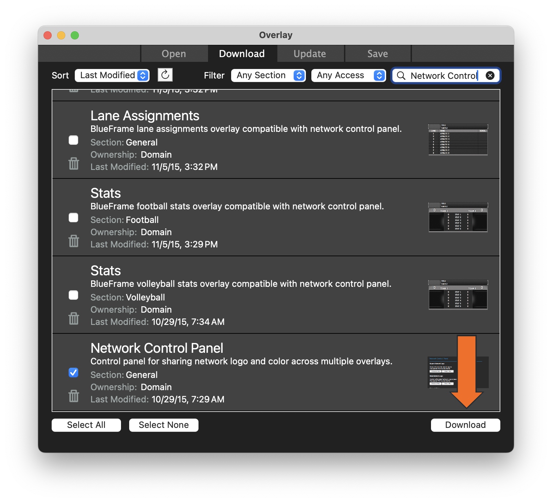Click the Lane Assignments title
The width and height of the screenshot is (552, 503).
coord(145,116)
